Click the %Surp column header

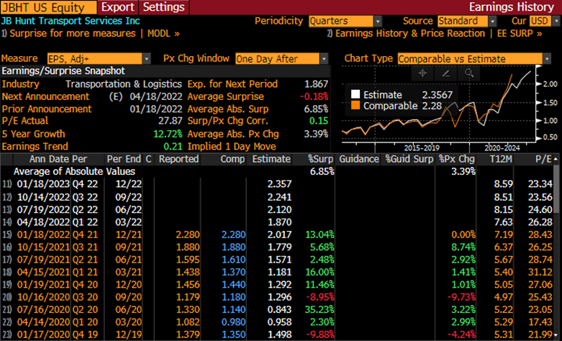coord(320,159)
